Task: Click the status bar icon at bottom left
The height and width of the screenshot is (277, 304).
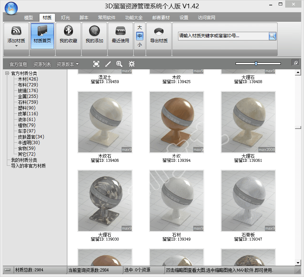Action: [x=7, y=270]
